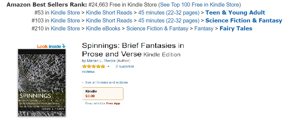Viewport: 289px width, 130px height.
Task: Go to Teen & Young Adult category
Action: (235, 13)
